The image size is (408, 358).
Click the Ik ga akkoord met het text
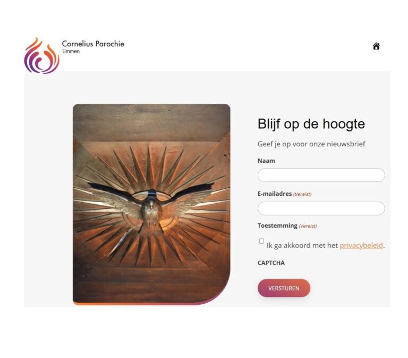click(x=302, y=245)
